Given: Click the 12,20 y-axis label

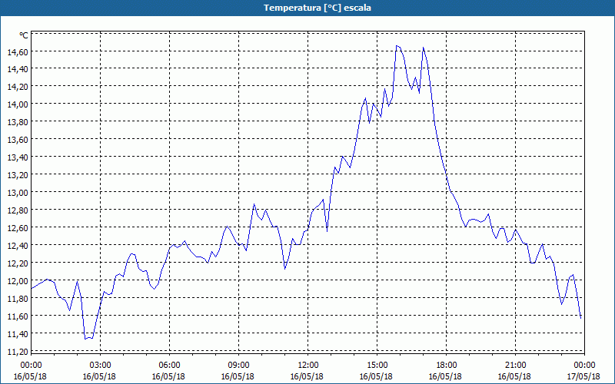Looking at the screenshot, I should point(18,263).
